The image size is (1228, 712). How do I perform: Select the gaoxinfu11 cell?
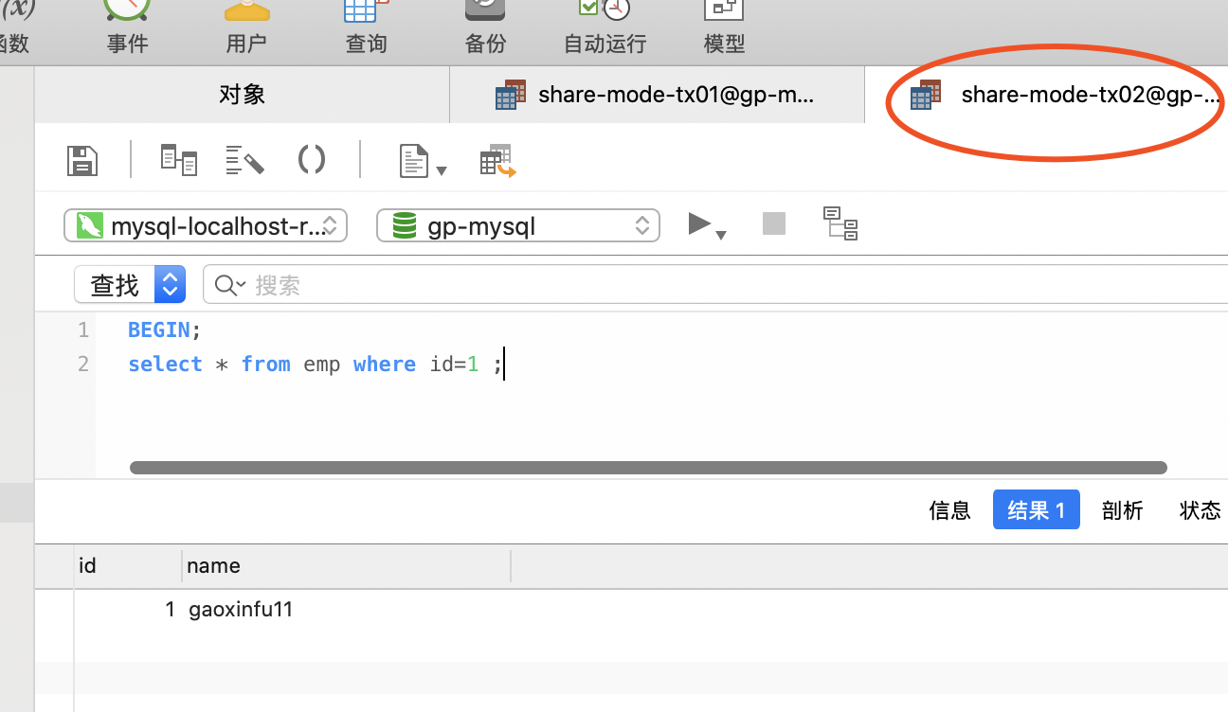coord(241,610)
